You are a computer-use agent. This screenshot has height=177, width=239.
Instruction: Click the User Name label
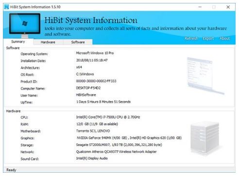29,96
